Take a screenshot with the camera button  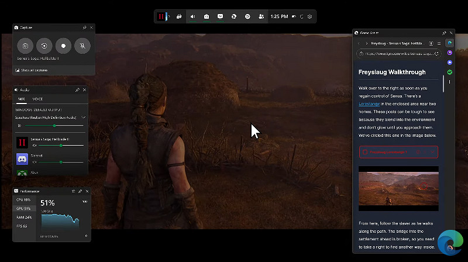(x=25, y=46)
